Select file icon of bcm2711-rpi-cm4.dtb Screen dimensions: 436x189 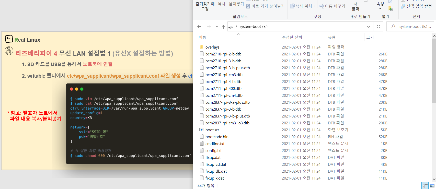coord(201,95)
